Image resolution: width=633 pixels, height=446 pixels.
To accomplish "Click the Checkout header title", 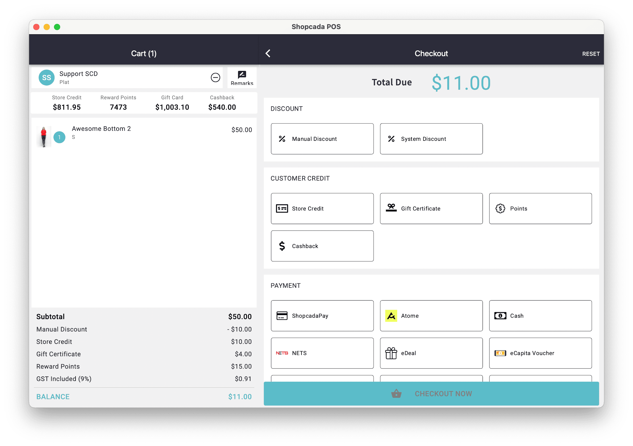I will coord(431,53).
